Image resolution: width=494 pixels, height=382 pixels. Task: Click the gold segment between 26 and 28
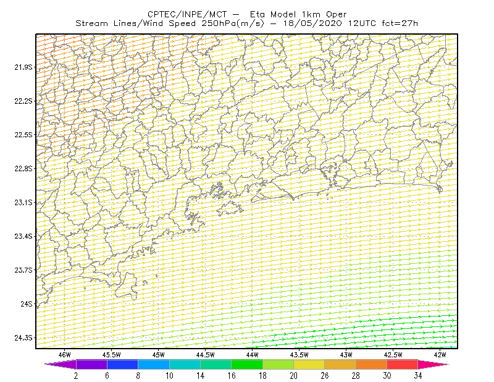pos(340,364)
